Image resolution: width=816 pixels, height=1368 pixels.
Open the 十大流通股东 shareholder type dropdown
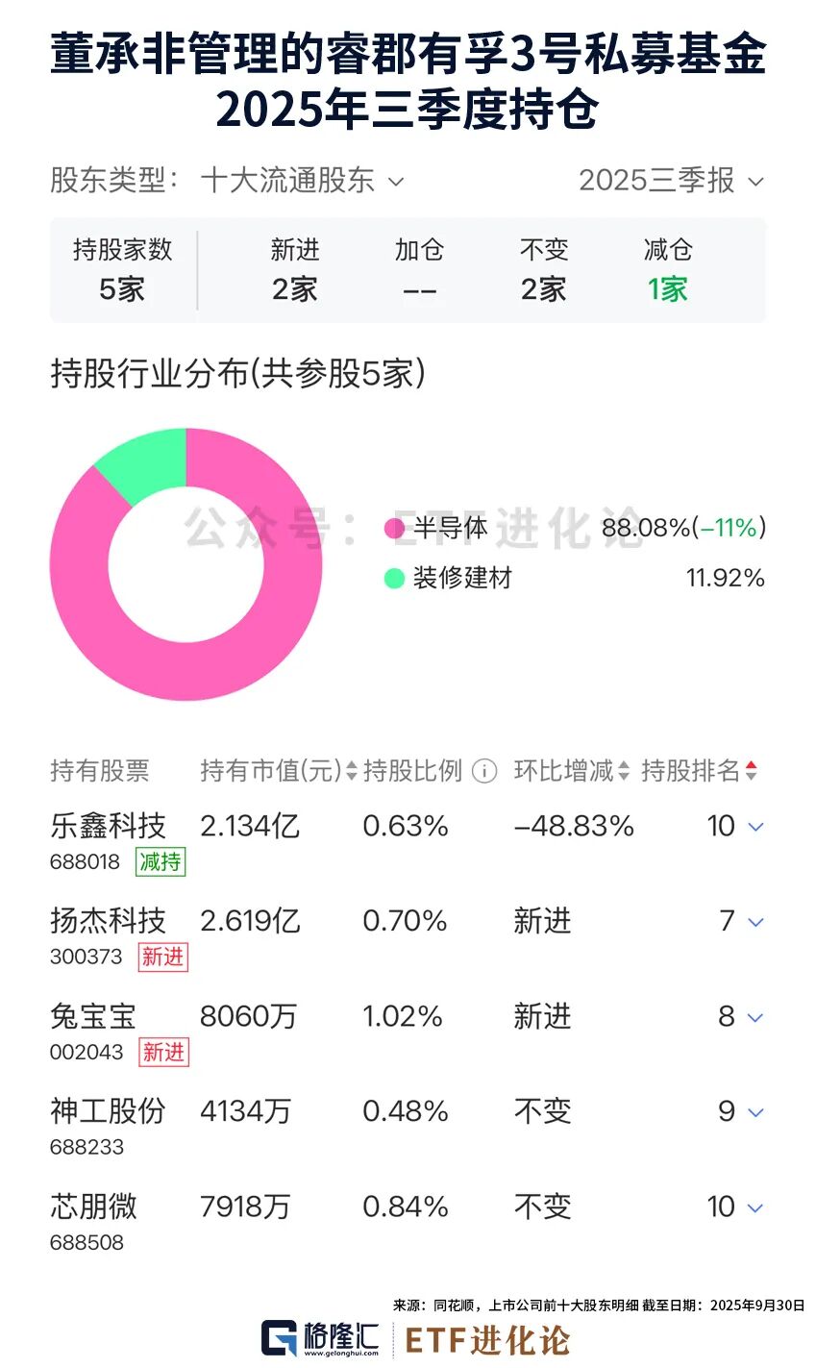pyautogui.click(x=302, y=181)
